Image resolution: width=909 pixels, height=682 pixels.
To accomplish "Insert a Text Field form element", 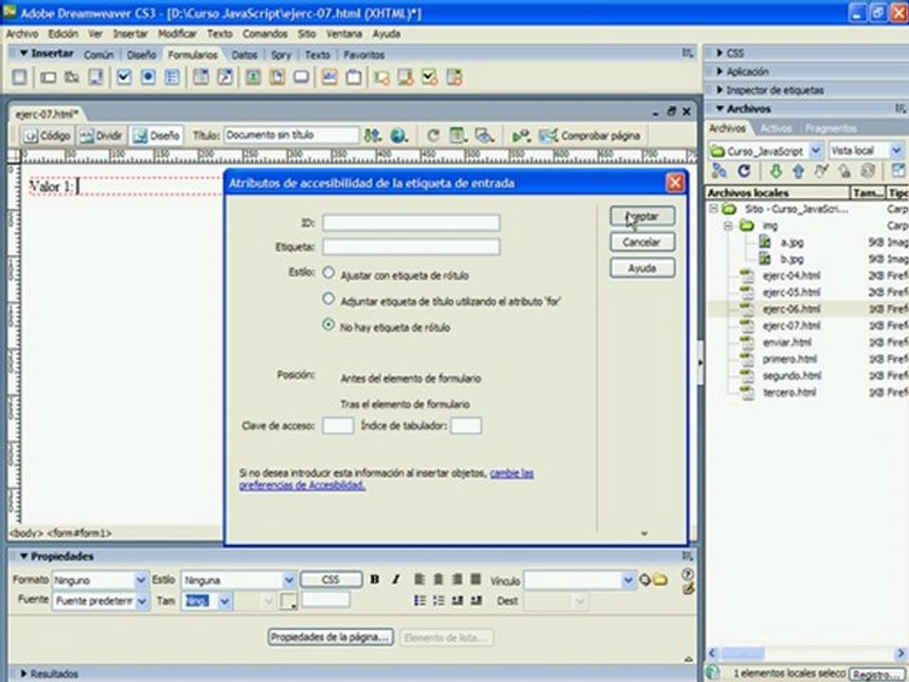I will (x=48, y=77).
